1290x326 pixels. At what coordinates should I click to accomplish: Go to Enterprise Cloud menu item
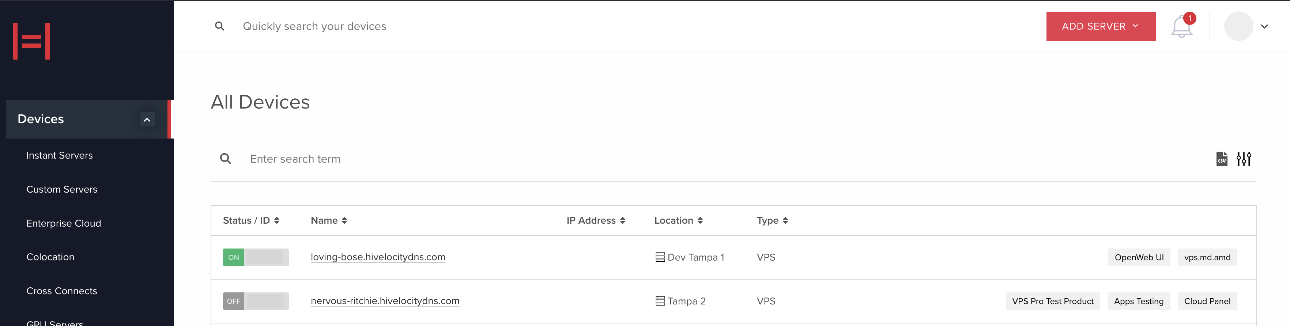click(64, 223)
